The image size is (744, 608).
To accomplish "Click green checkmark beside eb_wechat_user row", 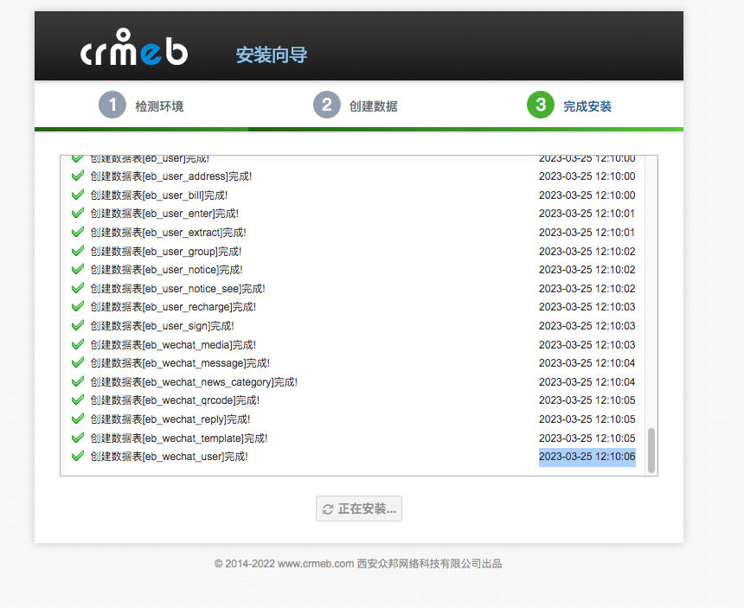I will (x=78, y=457).
